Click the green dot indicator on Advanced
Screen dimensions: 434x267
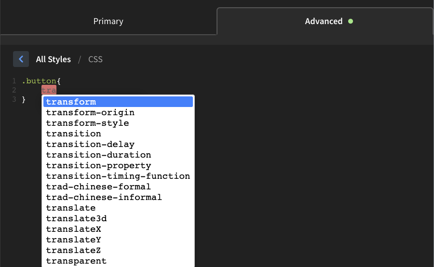351,21
